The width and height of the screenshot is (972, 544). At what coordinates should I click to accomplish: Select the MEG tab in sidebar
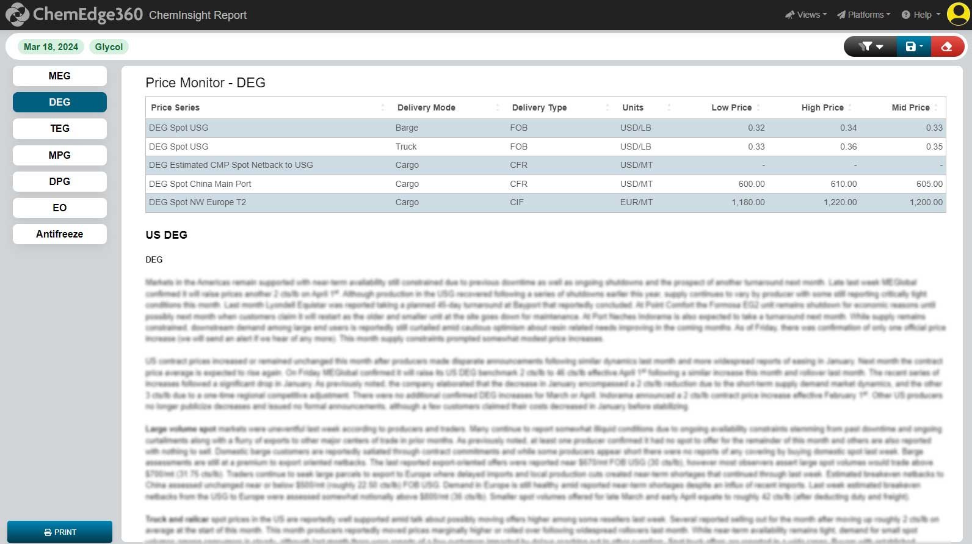60,76
